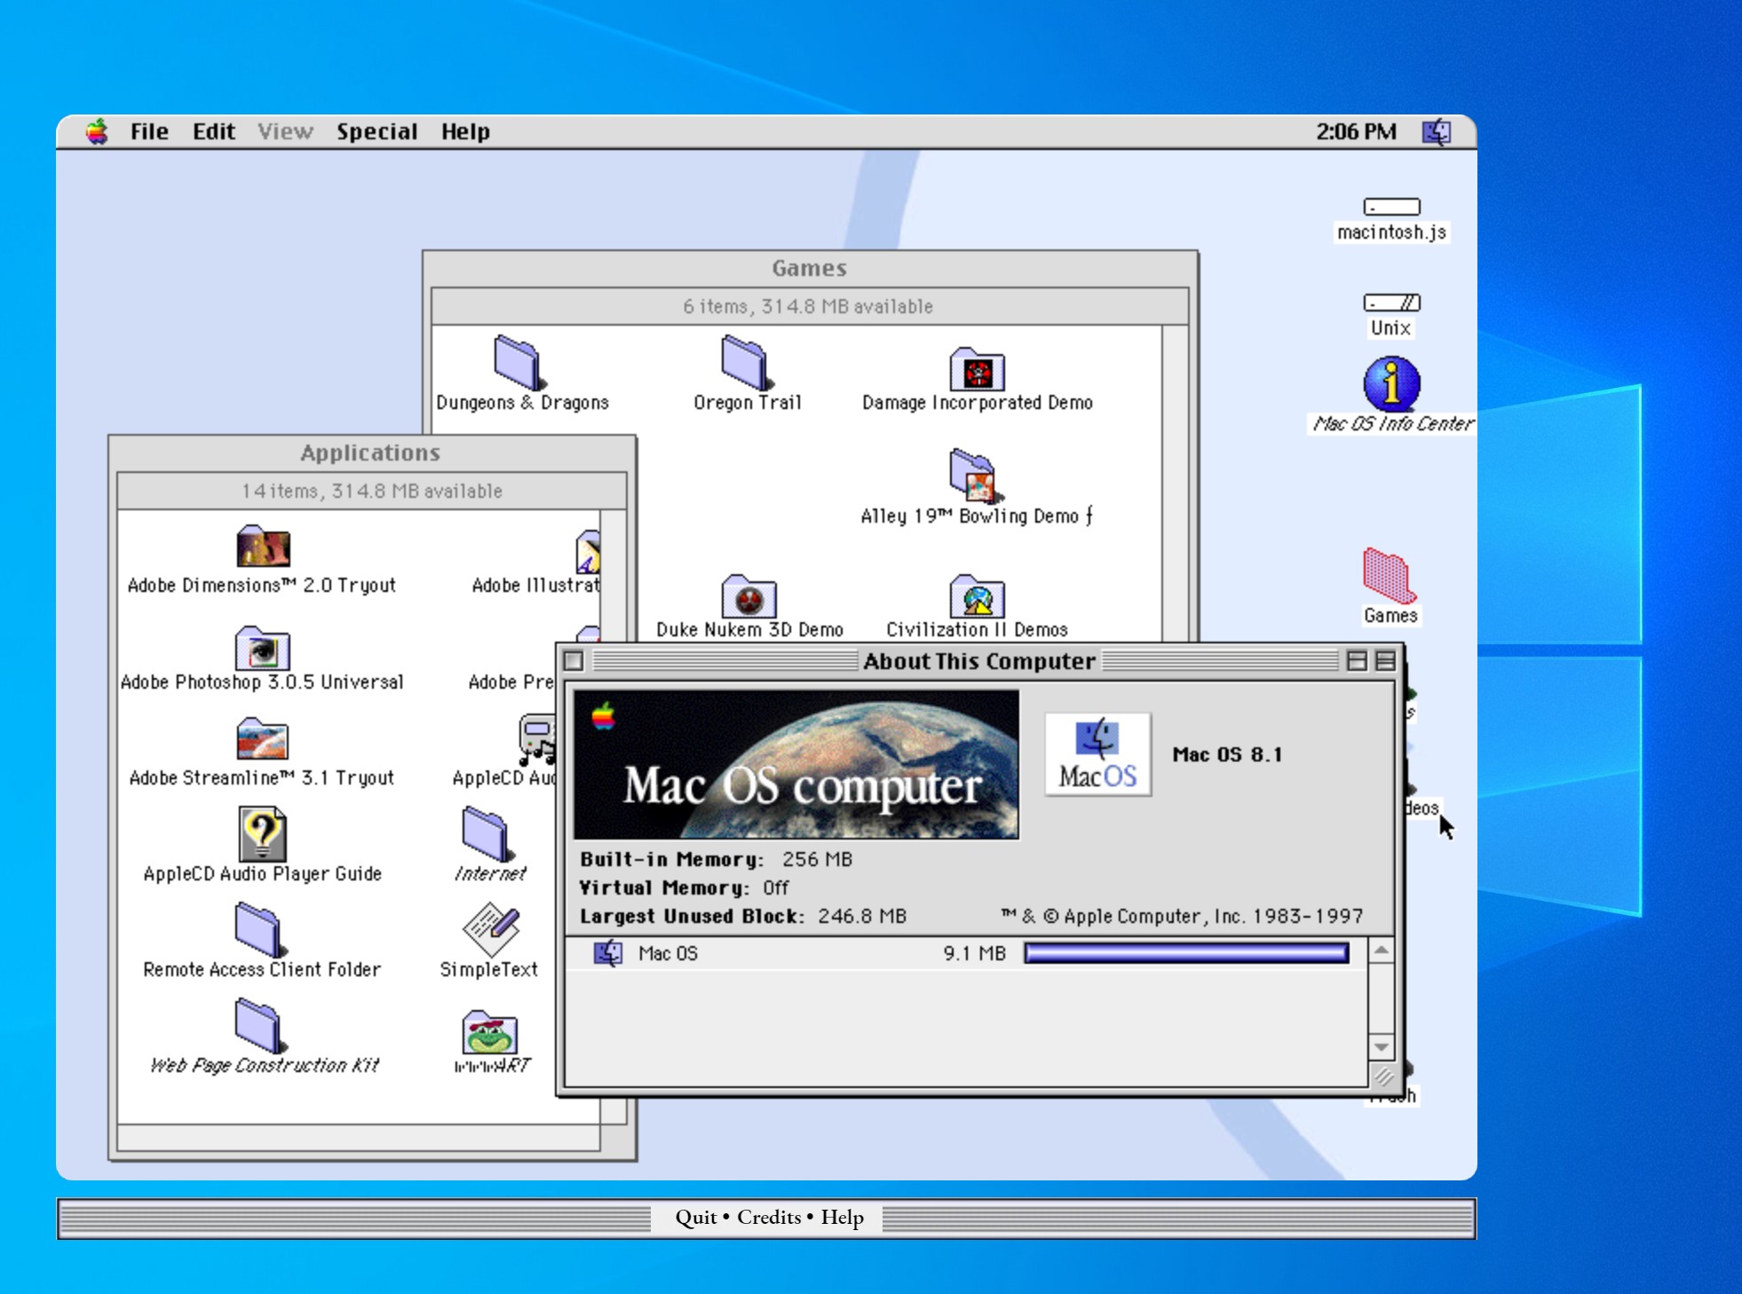Select the Mac OS memory row icon
The width and height of the screenshot is (1742, 1294).
point(608,953)
